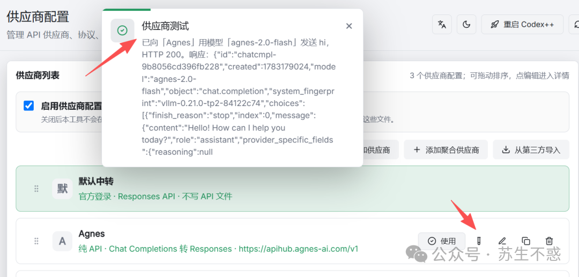The height and width of the screenshot is (277, 579).
Task: Close the 供应商测试 notification
Action: pyautogui.click(x=349, y=26)
